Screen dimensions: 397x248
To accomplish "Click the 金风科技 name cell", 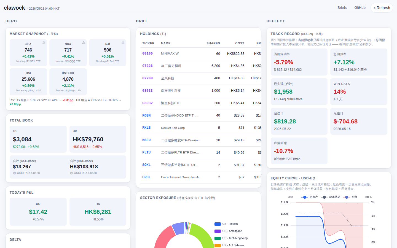I will [x=168, y=78].
